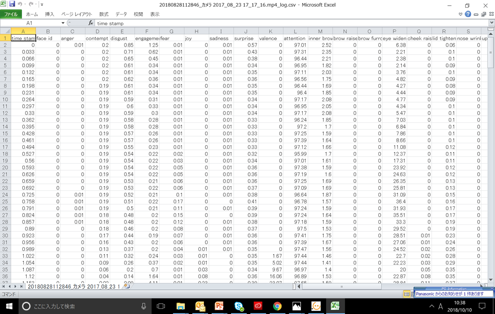
Task: Expand the formula bar chevron
Action: [x=492, y=23]
